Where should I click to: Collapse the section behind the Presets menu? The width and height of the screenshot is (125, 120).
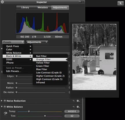point(2,49)
